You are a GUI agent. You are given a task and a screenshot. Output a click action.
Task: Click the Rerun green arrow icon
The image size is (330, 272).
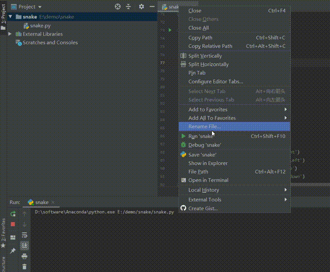click(x=13, y=214)
